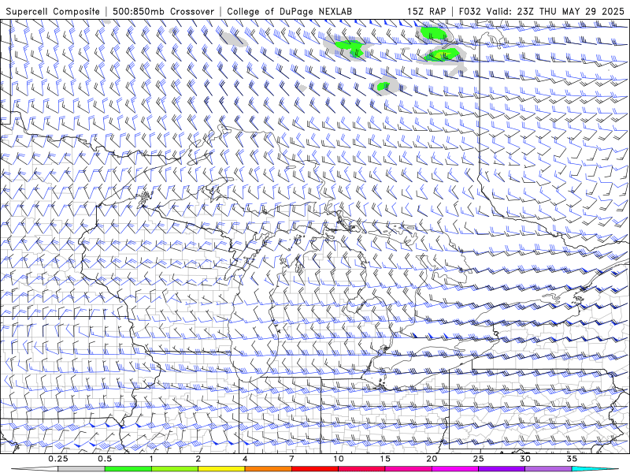Click the legend value 15
Screen dimensions: 630x473
385,459
